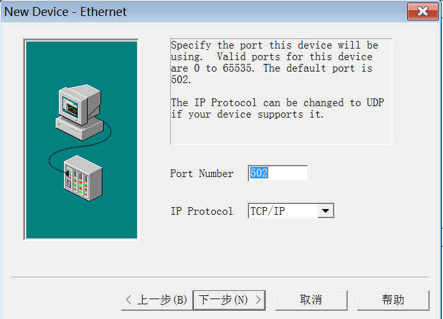
Task: Click the PLC device rack icon
Action: [83, 173]
